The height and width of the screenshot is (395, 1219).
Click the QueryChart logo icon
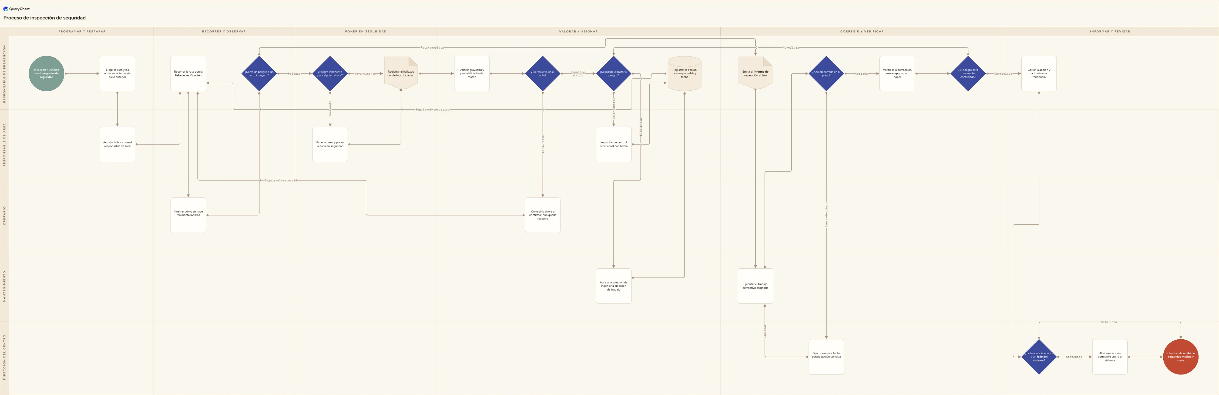click(x=6, y=9)
